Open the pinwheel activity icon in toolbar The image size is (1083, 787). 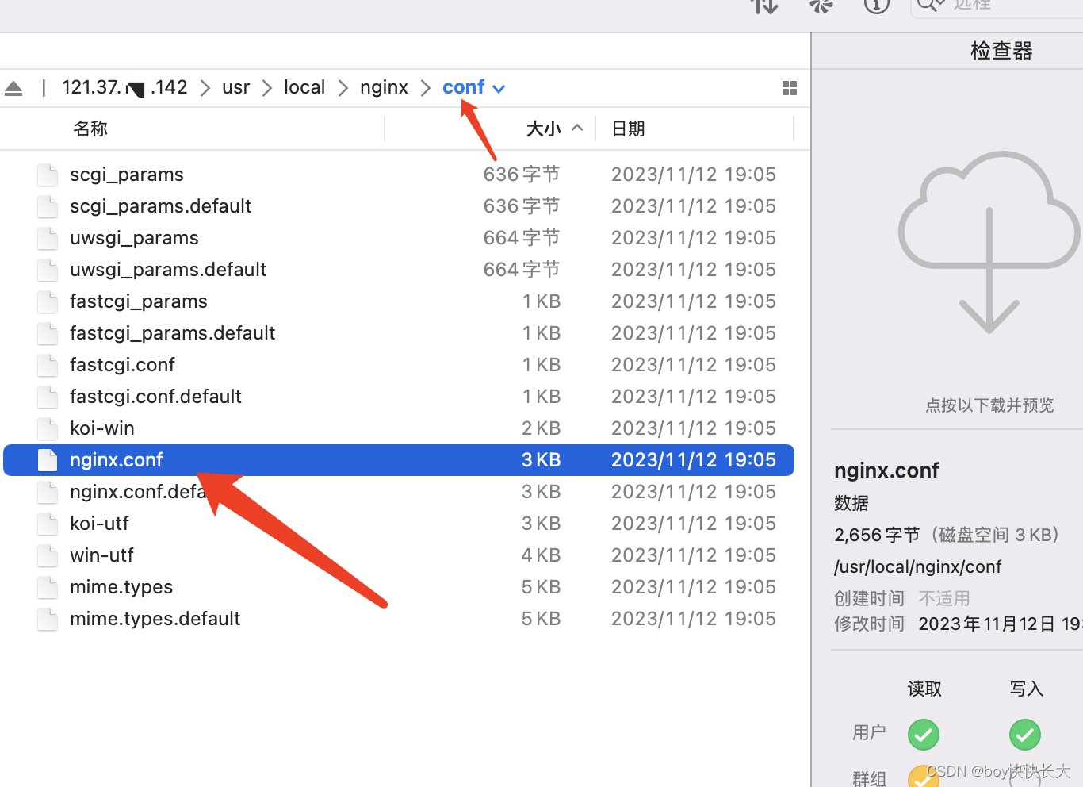[x=821, y=6]
